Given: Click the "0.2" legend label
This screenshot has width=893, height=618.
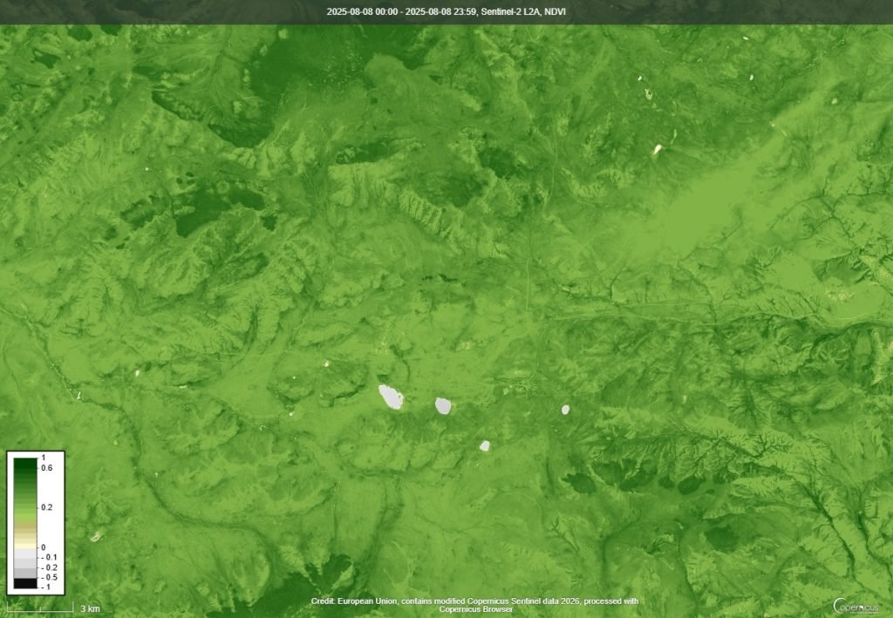Looking at the screenshot, I should [x=47, y=507].
